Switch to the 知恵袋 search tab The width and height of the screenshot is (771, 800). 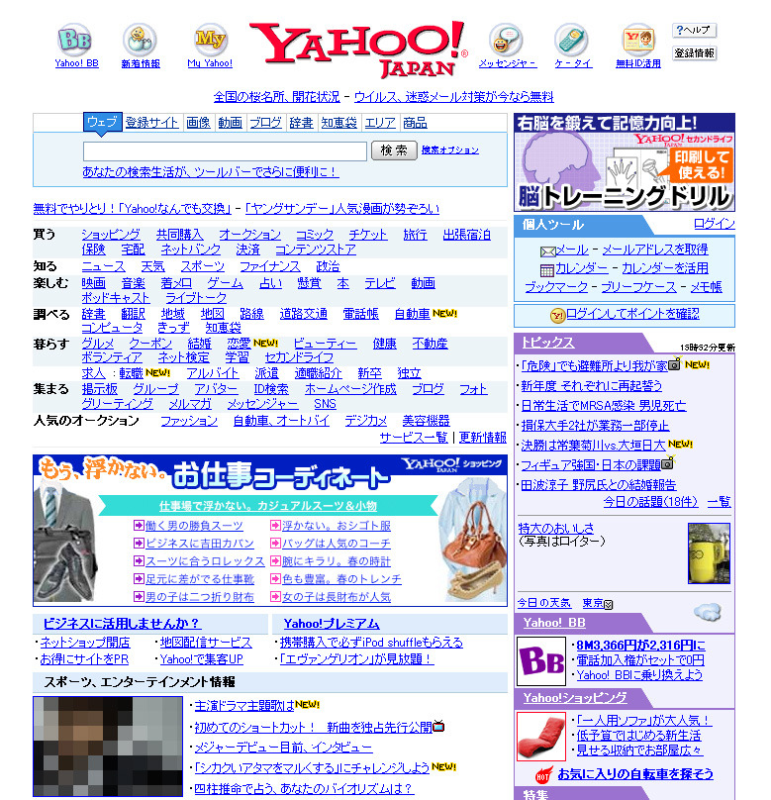pyautogui.click(x=339, y=123)
